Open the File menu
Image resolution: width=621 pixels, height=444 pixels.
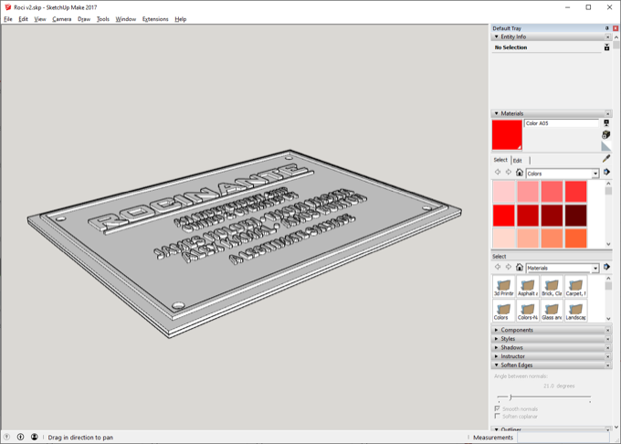tap(8, 19)
